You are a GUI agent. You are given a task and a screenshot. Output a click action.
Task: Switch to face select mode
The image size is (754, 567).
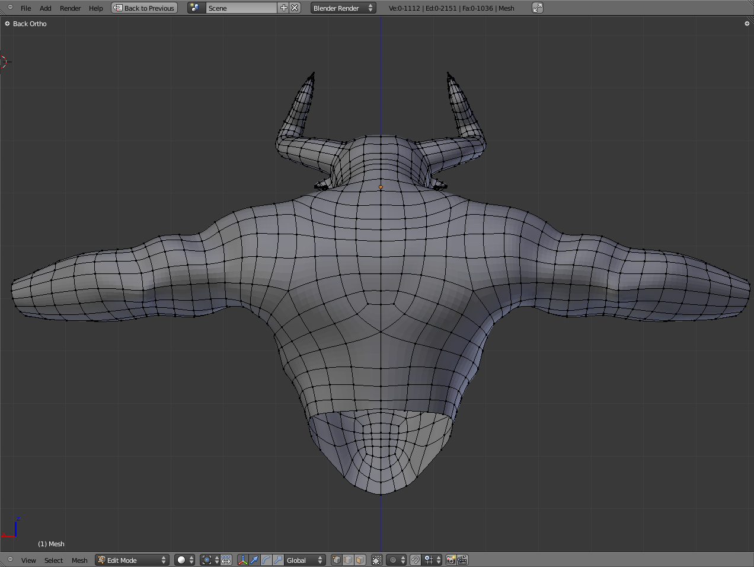tap(360, 560)
